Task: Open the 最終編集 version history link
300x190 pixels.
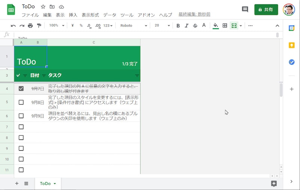Action: pyautogui.click(x=194, y=15)
